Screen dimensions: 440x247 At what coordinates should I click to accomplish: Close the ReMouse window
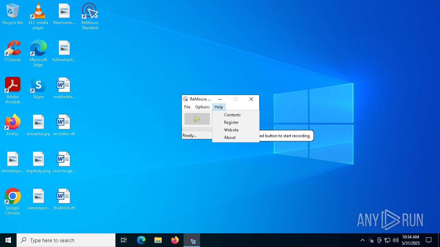tap(251, 99)
